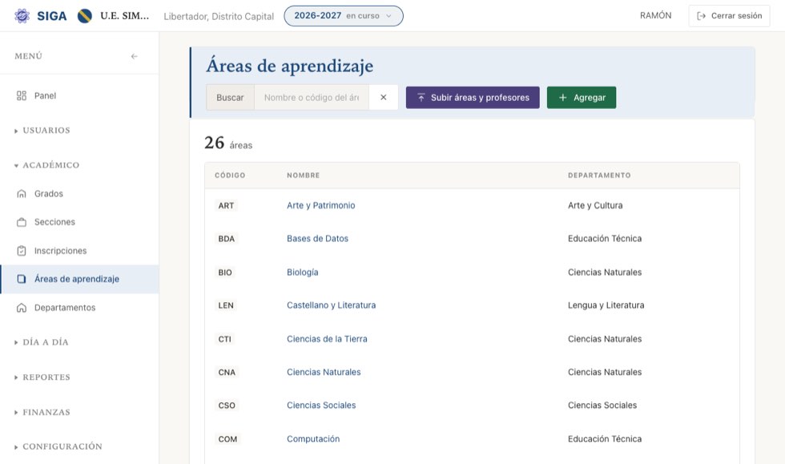Viewport: 785px width, 464px height.
Task: Click the Panel grid icon in sidebar
Action: coord(22,95)
